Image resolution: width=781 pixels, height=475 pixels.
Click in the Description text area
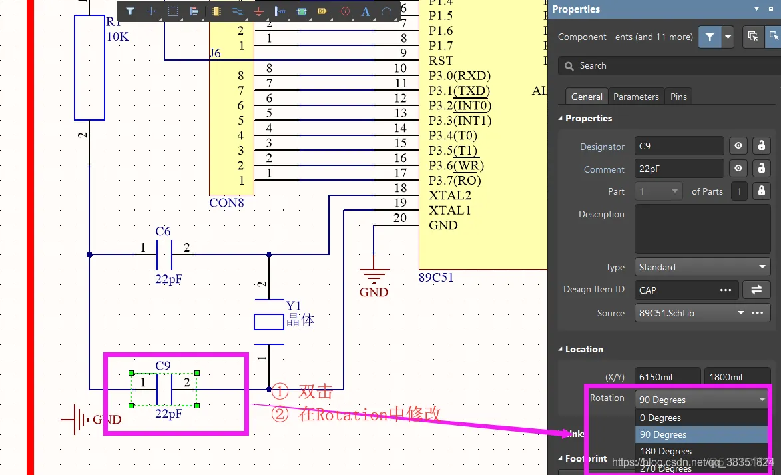tap(702, 229)
